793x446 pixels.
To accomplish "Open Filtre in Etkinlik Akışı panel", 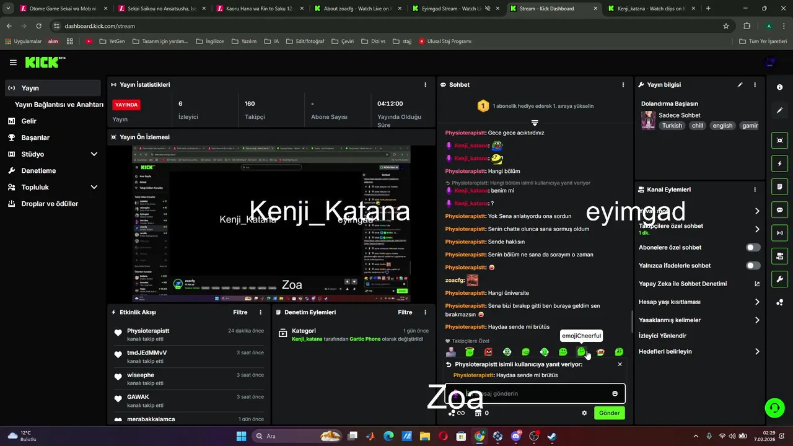I will (x=240, y=313).
